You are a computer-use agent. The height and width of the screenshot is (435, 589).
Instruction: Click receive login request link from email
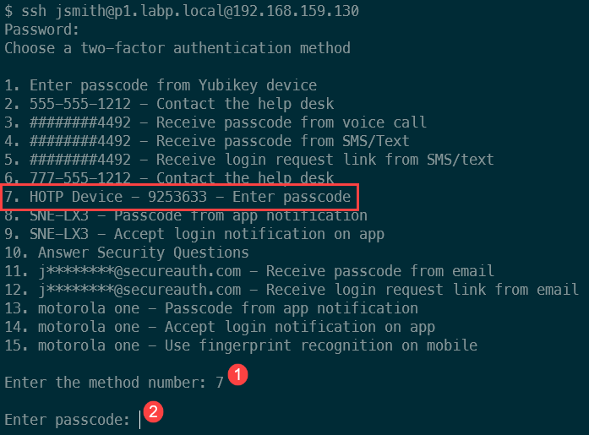coord(292,290)
